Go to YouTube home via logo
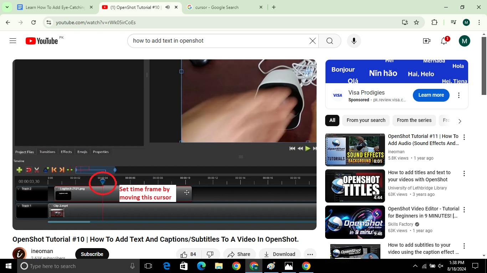Image resolution: width=487 pixels, height=273 pixels. pyautogui.click(x=42, y=41)
